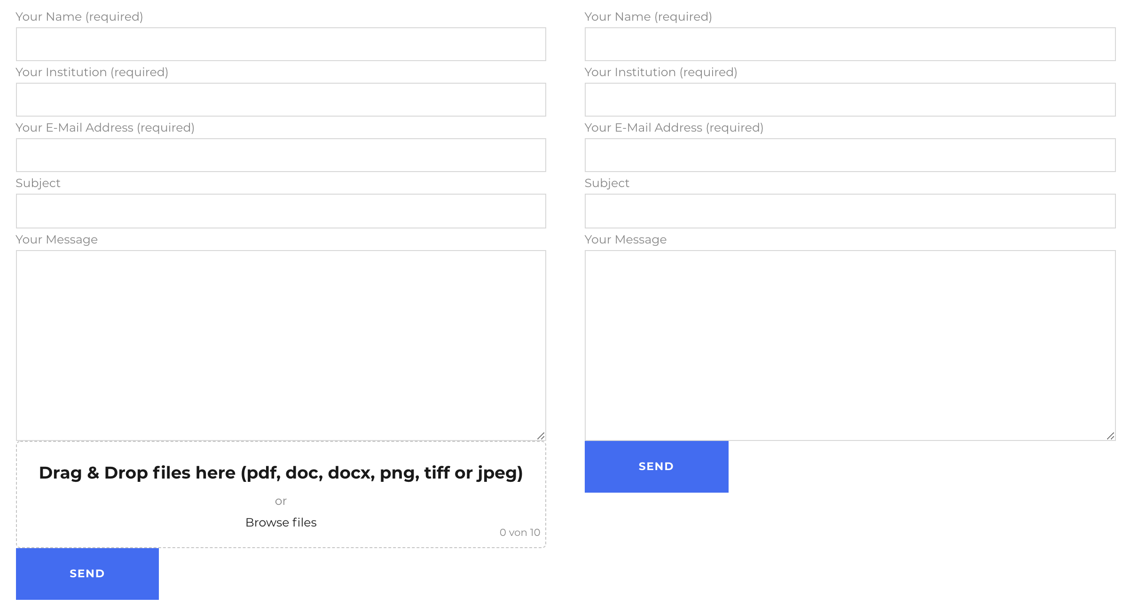Screen dimensions: 1146x613
Task: Select the right form's Subject field
Action: (x=850, y=211)
